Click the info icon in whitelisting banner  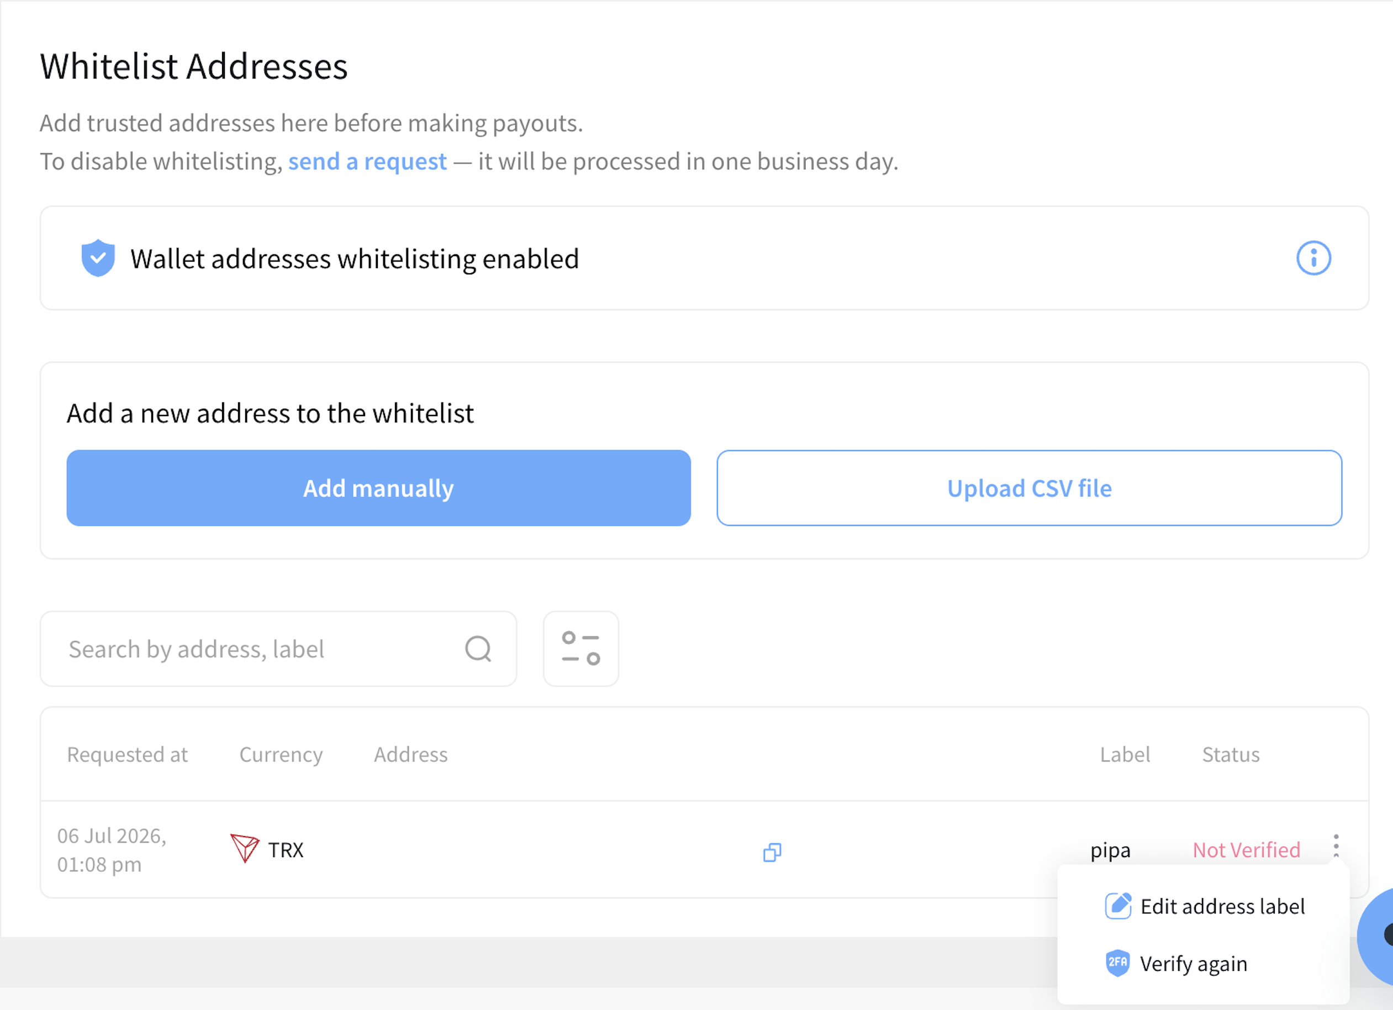[1313, 258]
